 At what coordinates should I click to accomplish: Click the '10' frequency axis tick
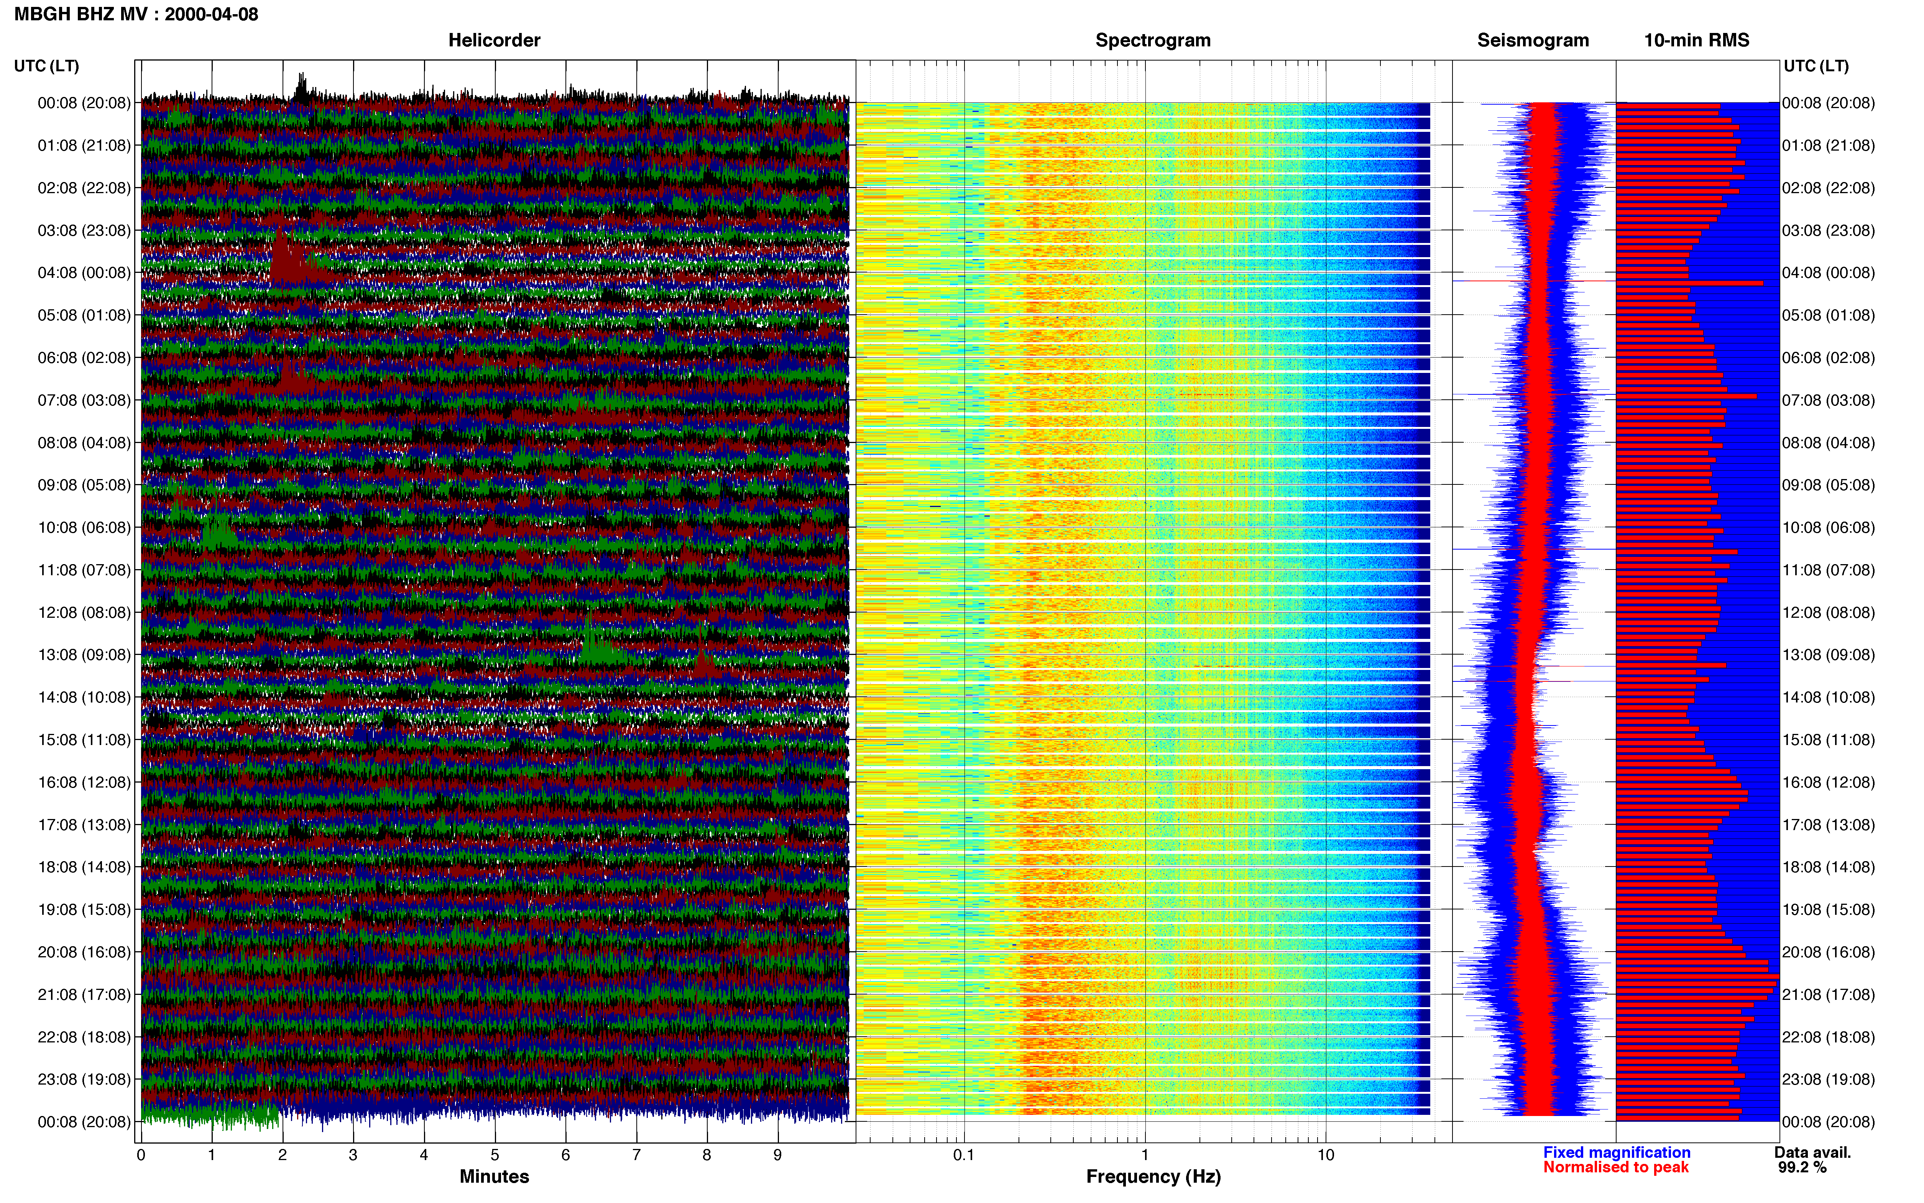coord(1326,1155)
